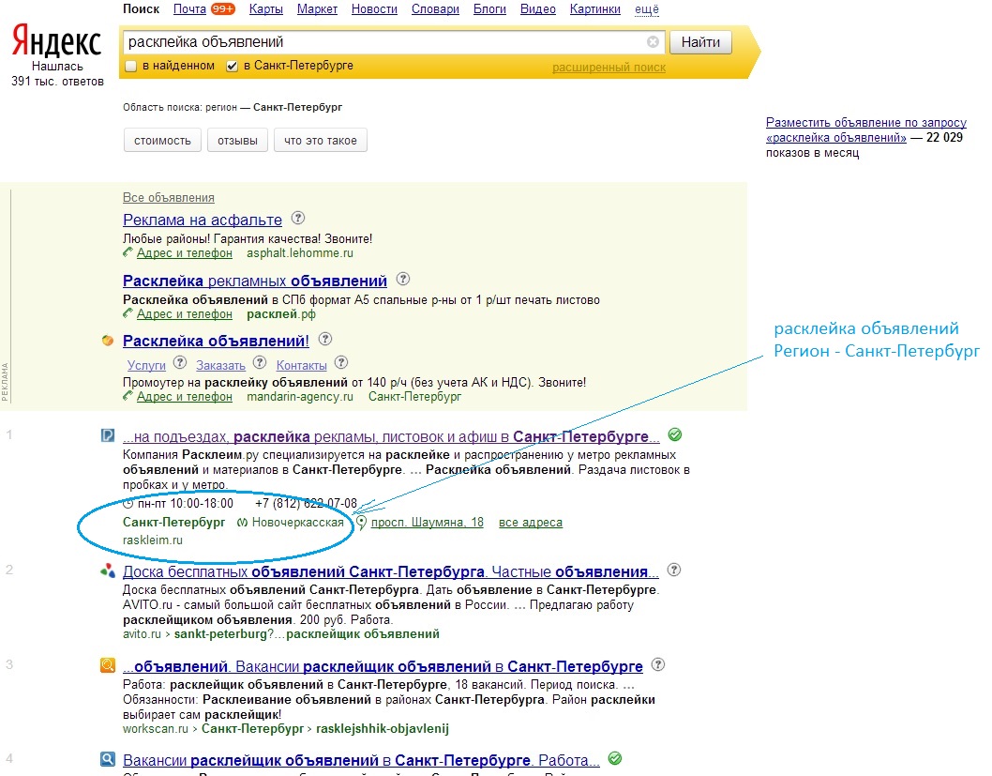Go to the Словари service
This screenshot has width=992, height=776.
pyautogui.click(x=435, y=8)
